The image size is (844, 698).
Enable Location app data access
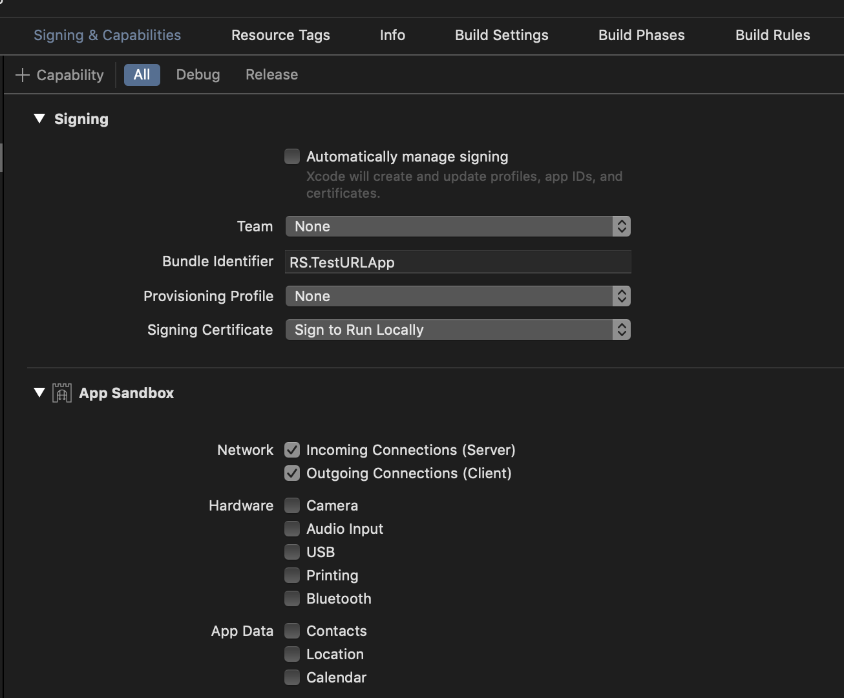point(292,654)
